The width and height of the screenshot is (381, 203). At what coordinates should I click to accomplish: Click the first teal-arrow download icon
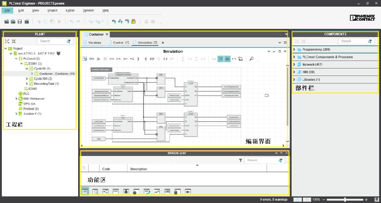(114, 22)
